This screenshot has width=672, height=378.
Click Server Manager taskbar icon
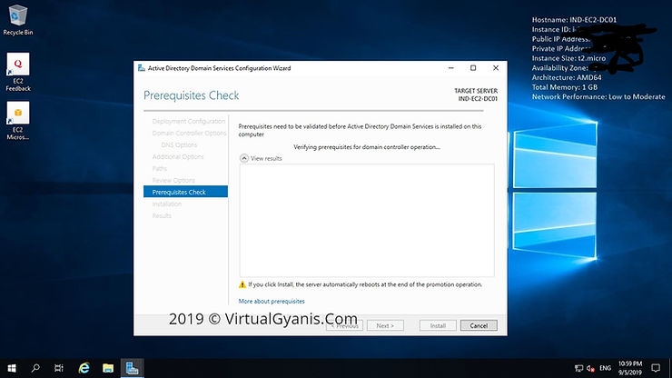(133, 368)
